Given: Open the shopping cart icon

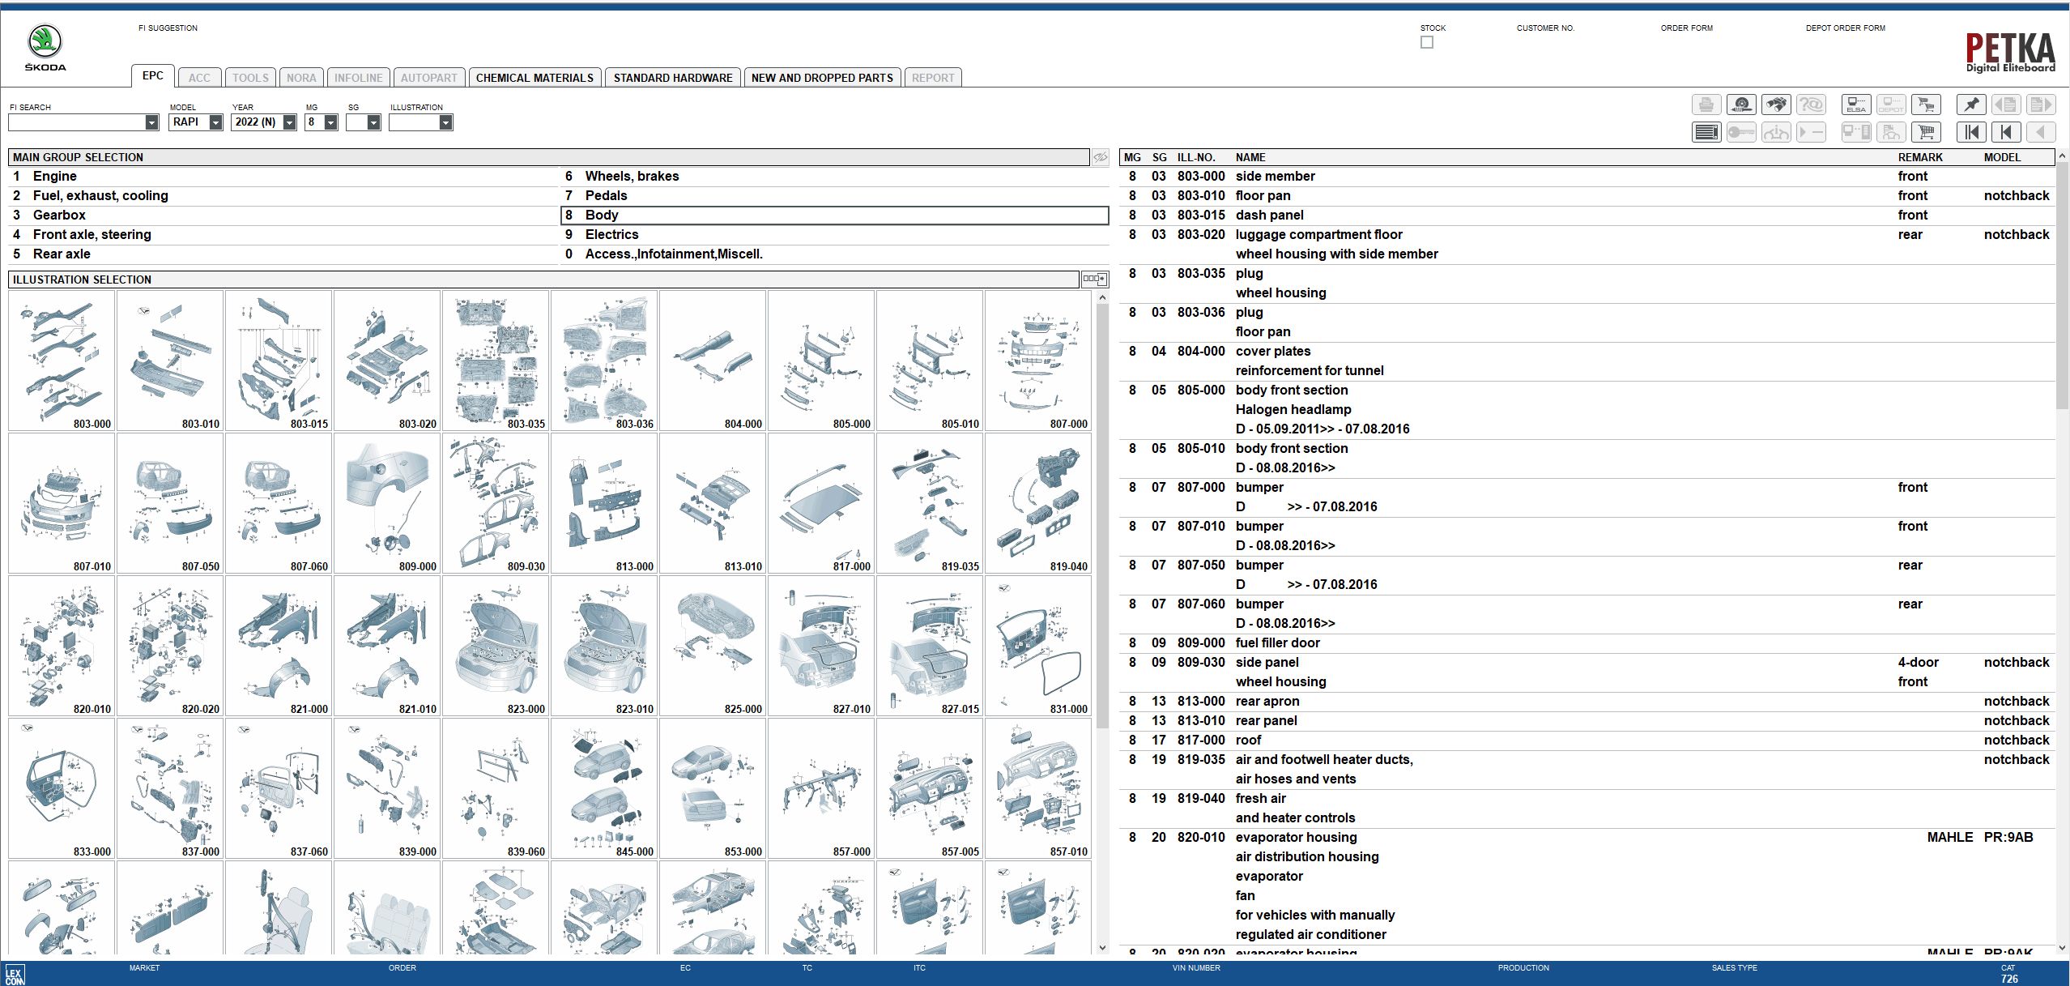Looking at the screenshot, I should [x=1926, y=132].
